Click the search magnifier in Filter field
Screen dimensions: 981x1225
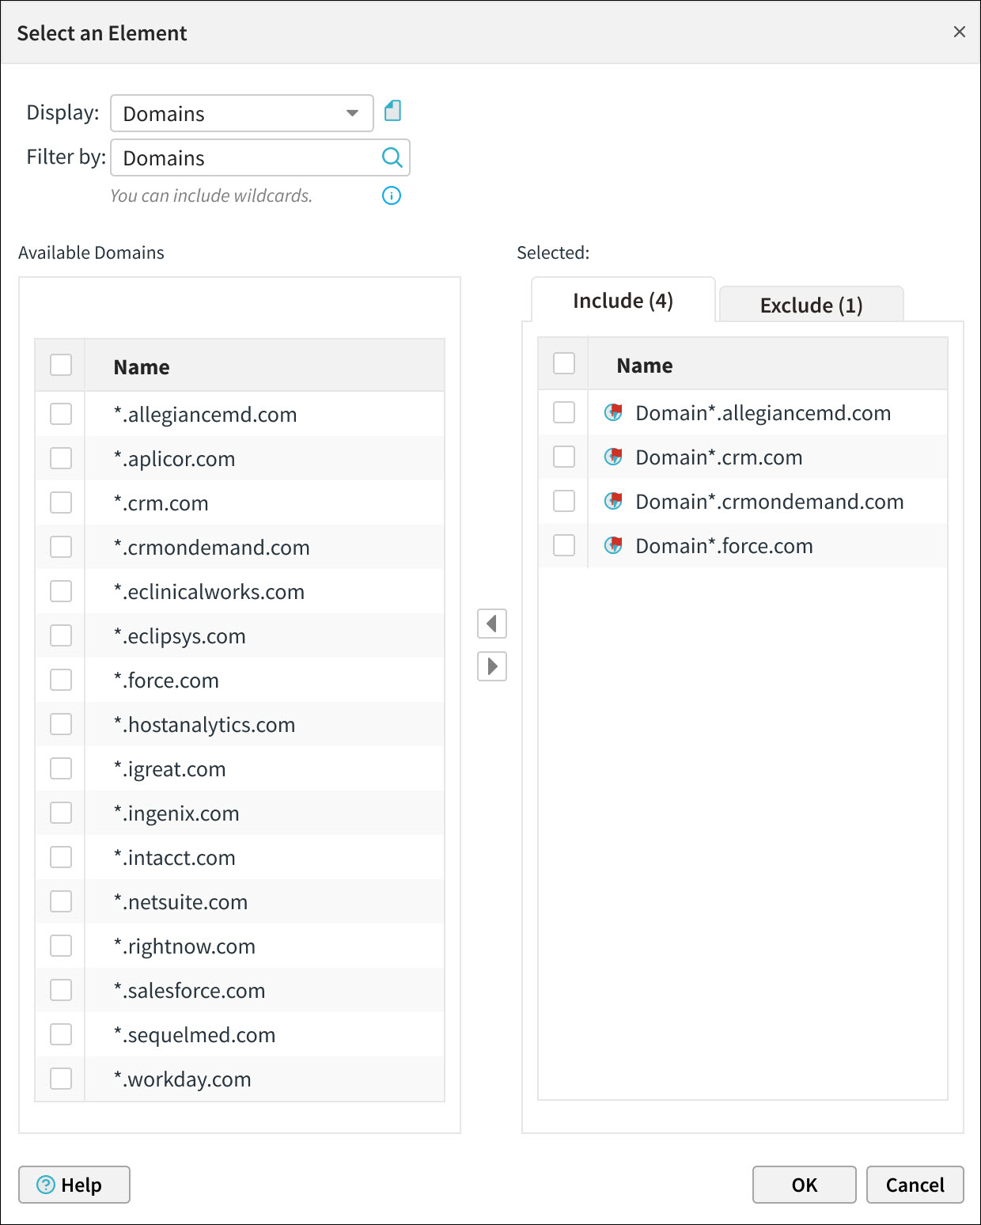coord(392,157)
